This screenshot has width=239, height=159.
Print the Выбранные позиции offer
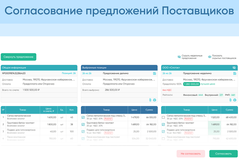pyautogui.click(x=155, y=100)
